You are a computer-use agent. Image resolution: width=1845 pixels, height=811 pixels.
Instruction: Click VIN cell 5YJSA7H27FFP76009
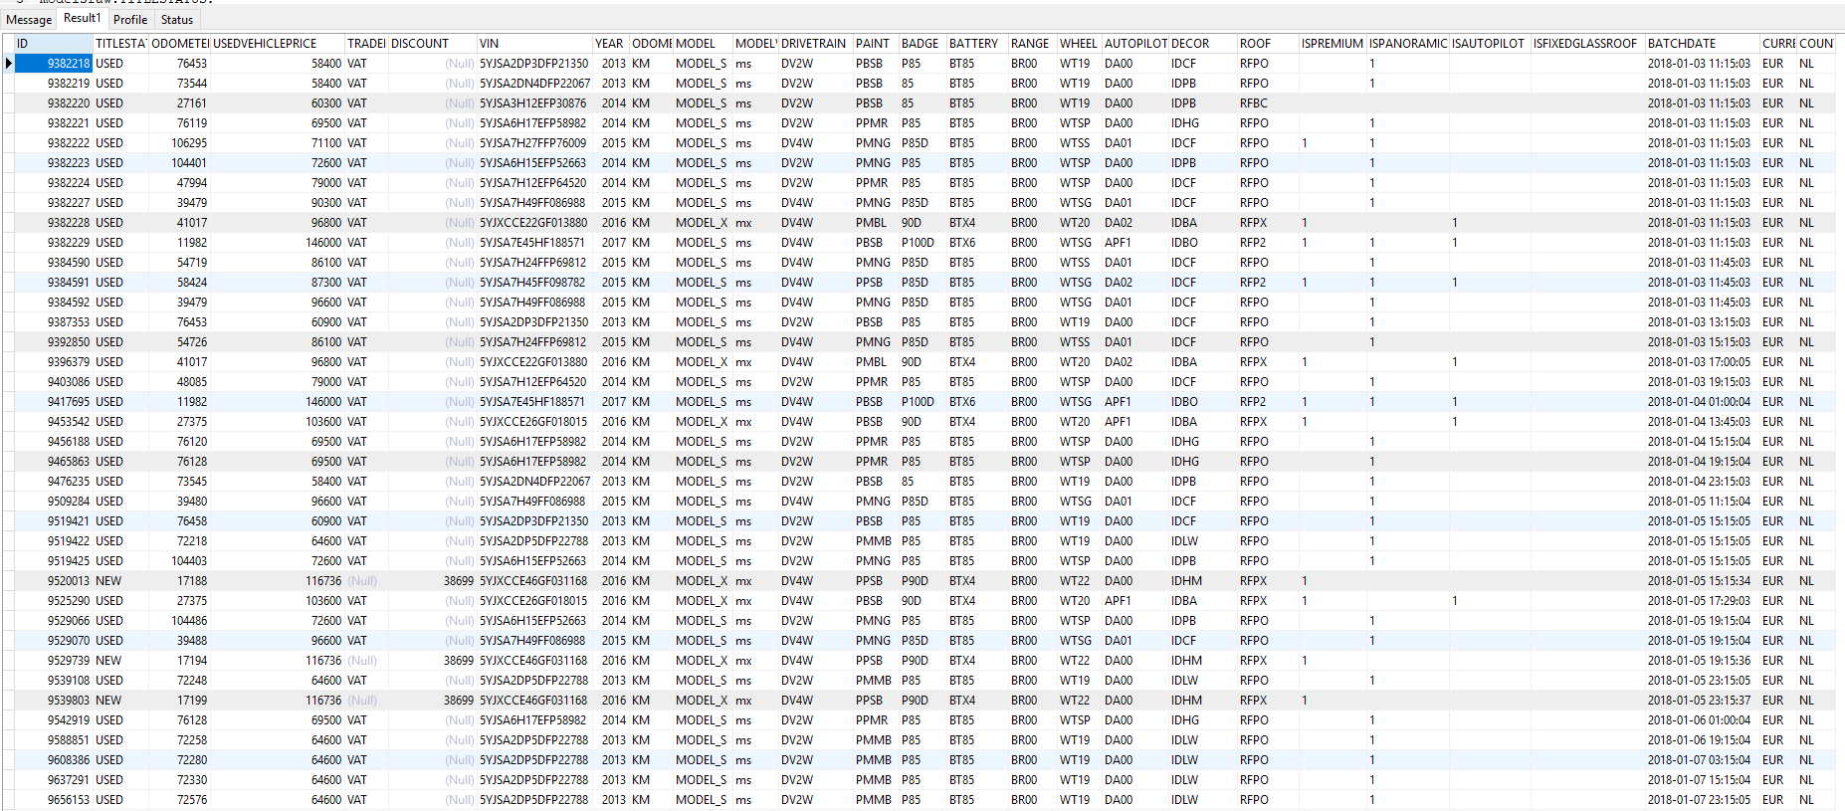pyautogui.click(x=533, y=143)
